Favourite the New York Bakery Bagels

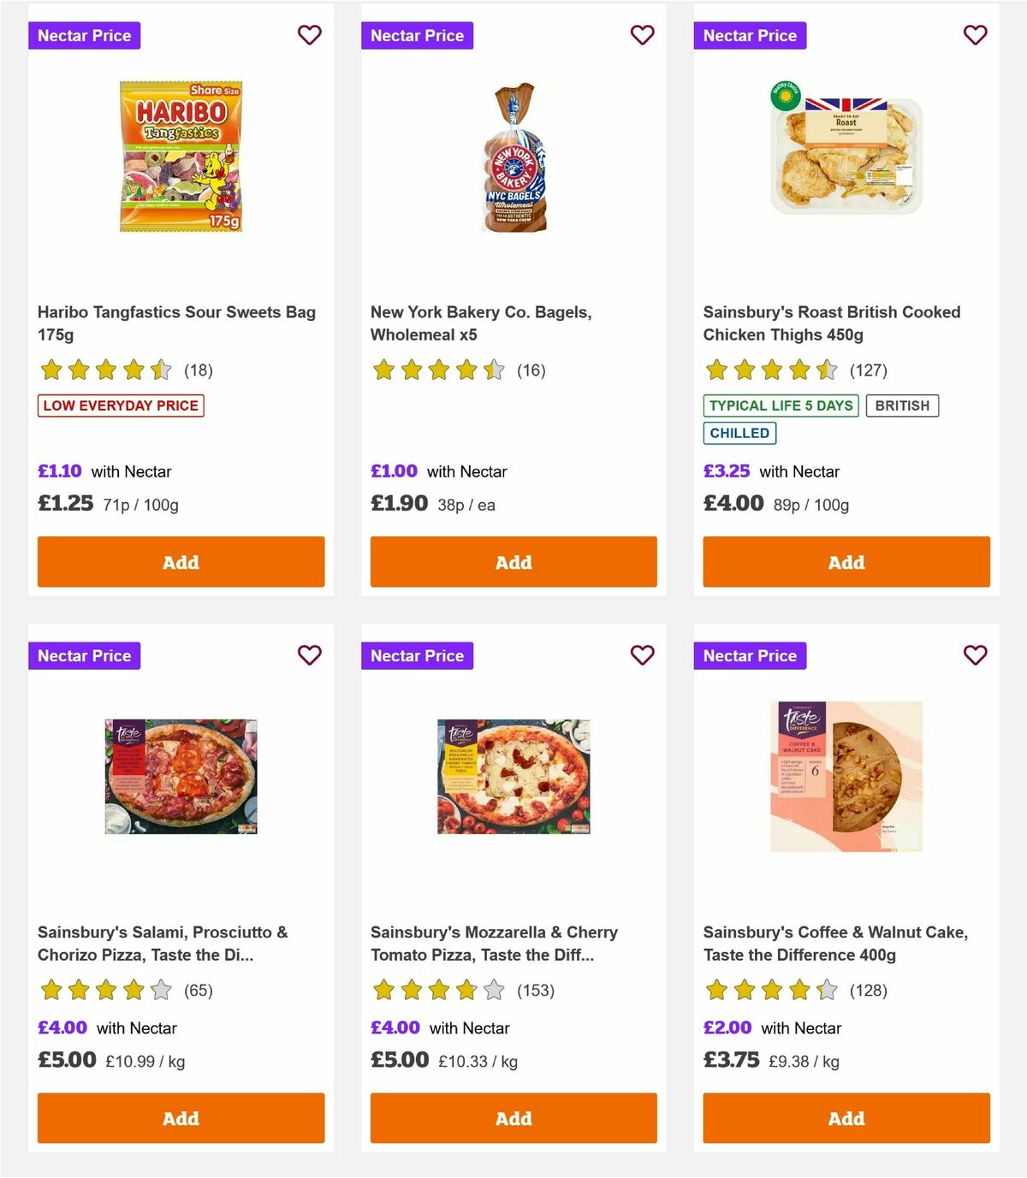pyautogui.click(x=642, y=35)
